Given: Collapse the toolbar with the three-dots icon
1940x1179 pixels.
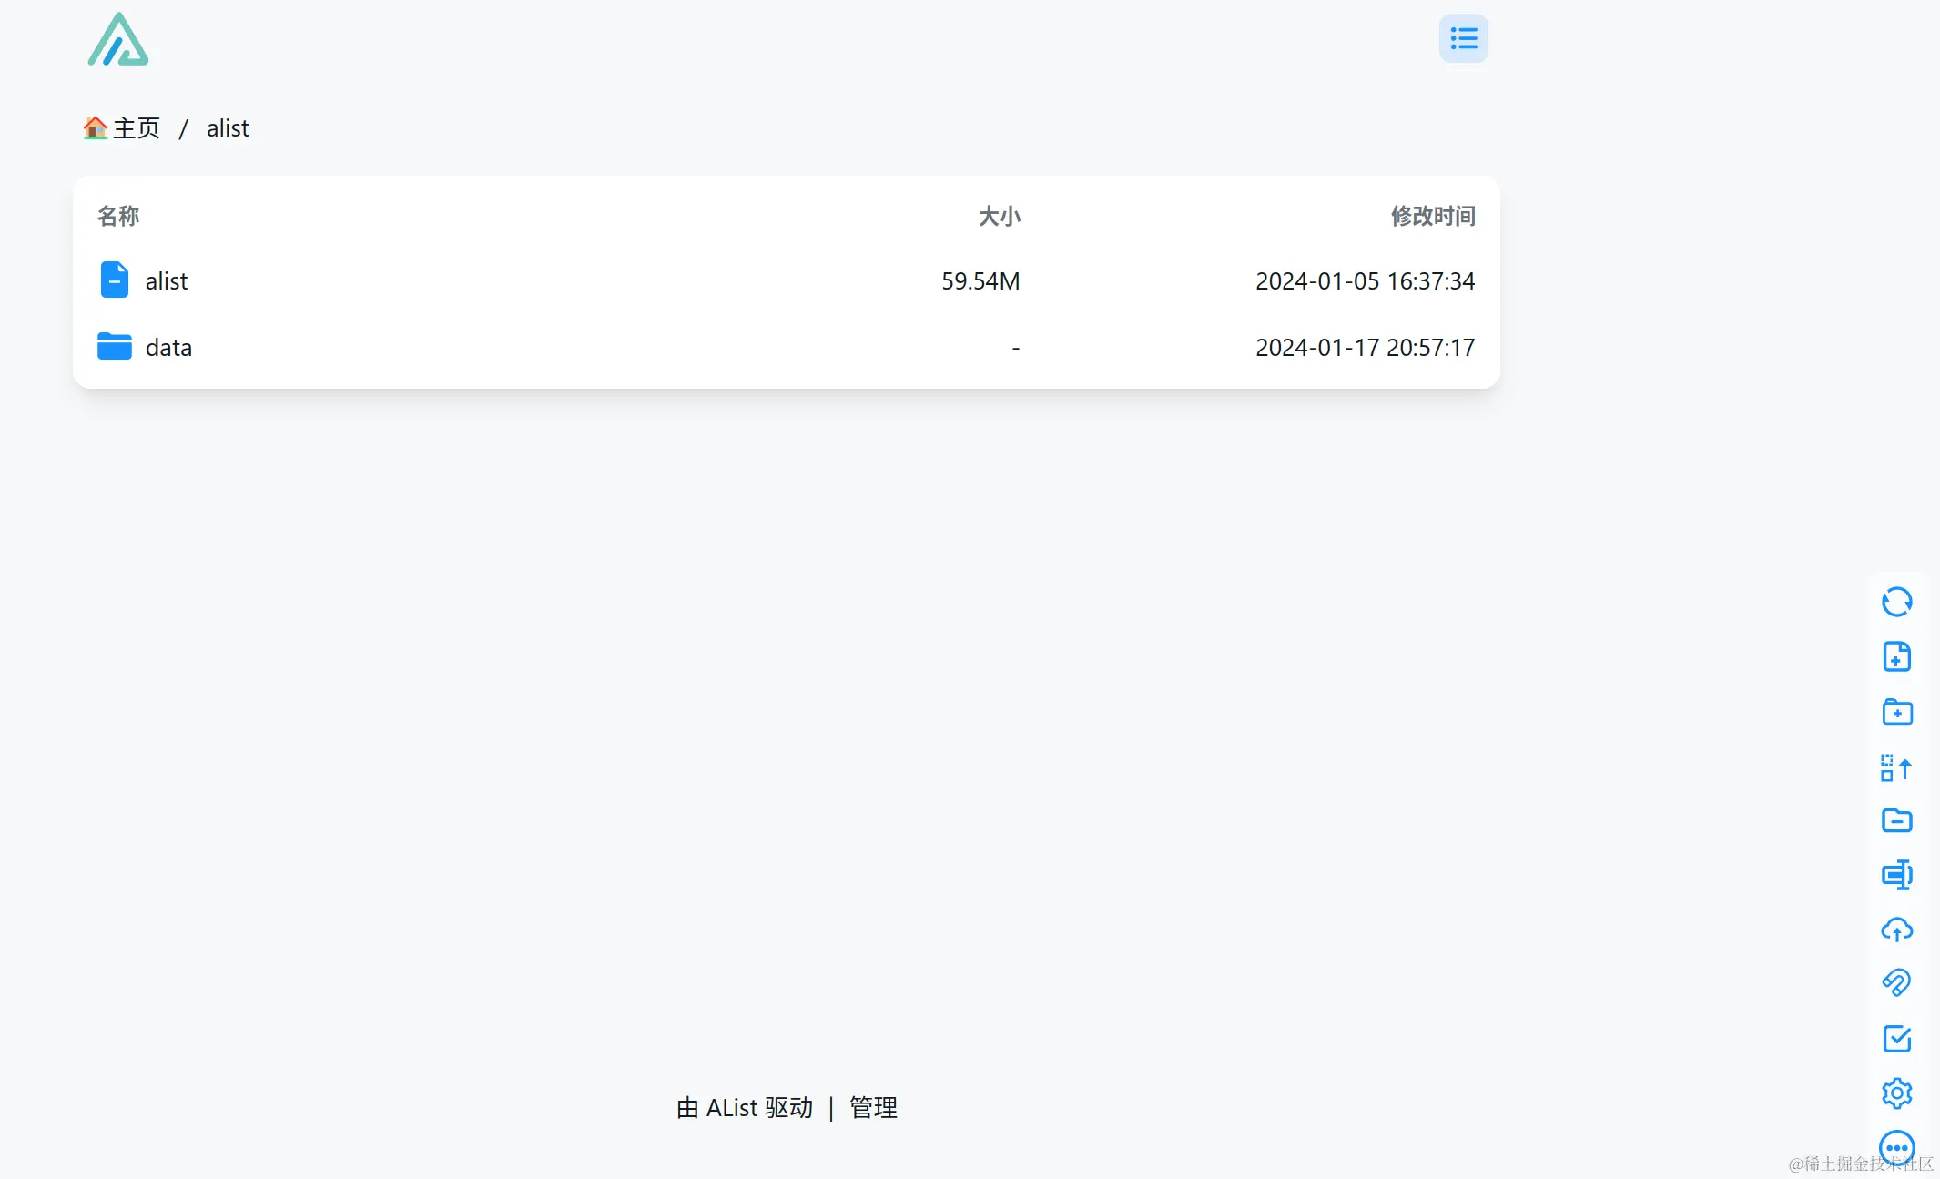Looking at the screenshot, I should [1896, 1148].
